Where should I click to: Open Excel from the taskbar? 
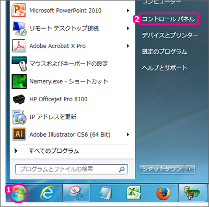point(133,193)
